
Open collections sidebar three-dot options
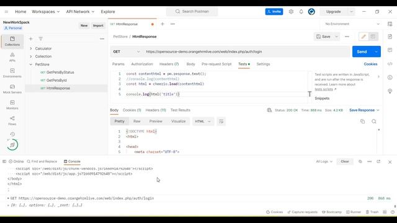click(102, 38)
